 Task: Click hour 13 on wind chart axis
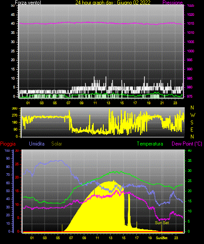pos(108,103)
